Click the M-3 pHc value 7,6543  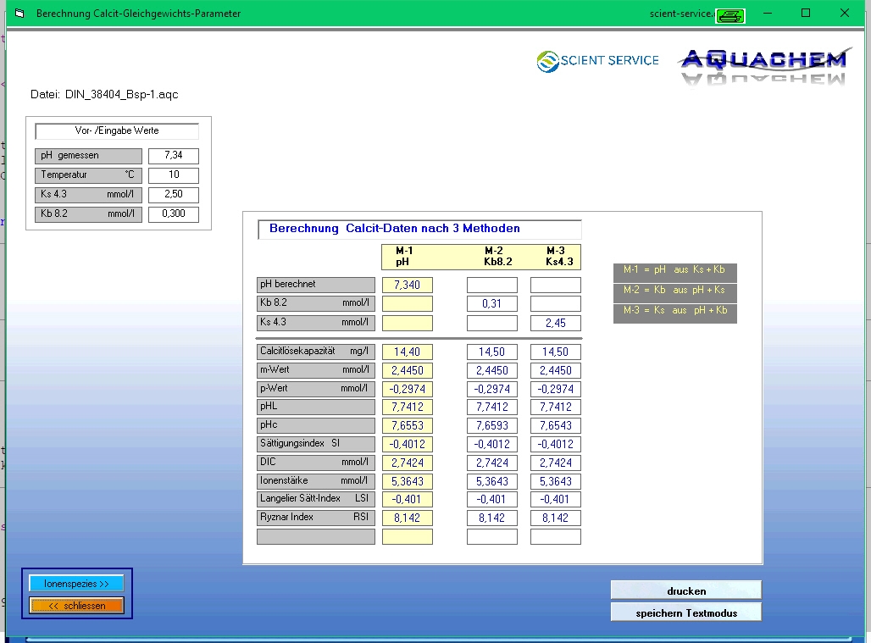pyautogui.click(x=556, y=426)
